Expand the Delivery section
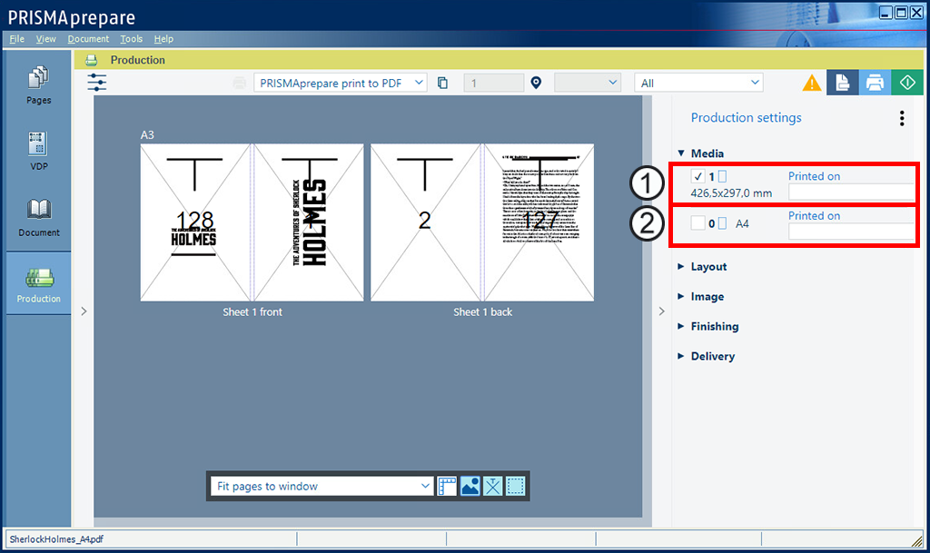 (x=681, y=356)
